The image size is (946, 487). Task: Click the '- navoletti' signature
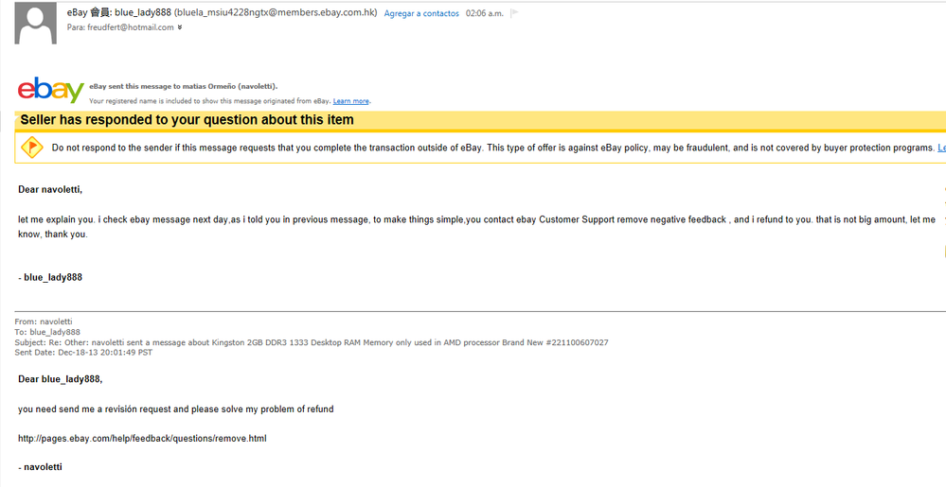click(x=40, y=467)
